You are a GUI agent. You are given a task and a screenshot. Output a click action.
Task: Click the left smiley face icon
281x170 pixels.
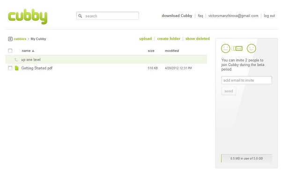click(225, 48)
